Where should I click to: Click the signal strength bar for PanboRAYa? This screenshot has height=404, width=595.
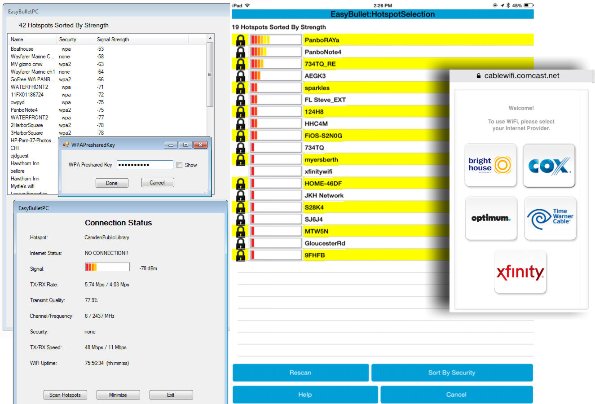pyautogui.click(x=276, y=40)
